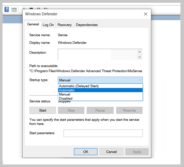Switch to the Recovery tab
The height and width of the screenshot is (167, 184).
[x=65, y=25]
